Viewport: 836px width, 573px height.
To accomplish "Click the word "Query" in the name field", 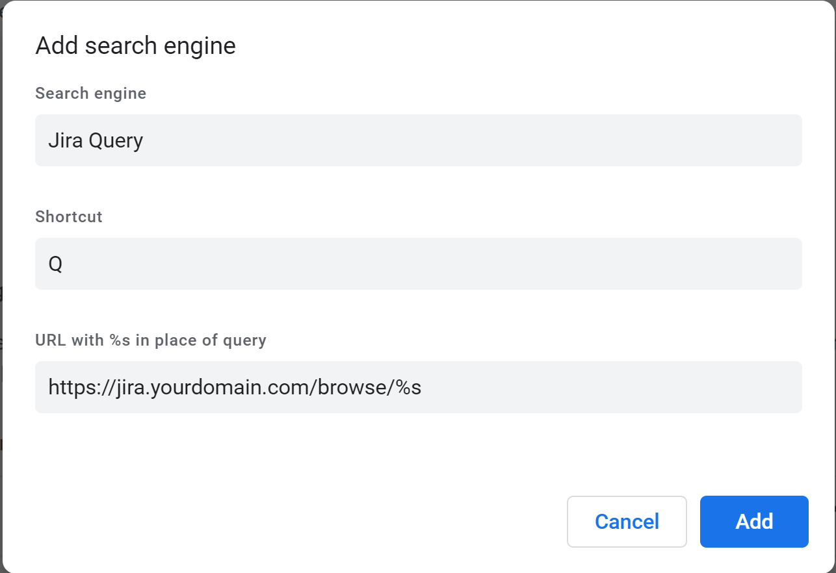I will pyautogui.click(x=116, y=140).
